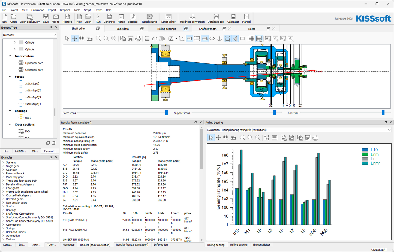Screen dimensions: 394x252
Task: Toggle pointer select mode in Rolling bearing chart toolbar
Action: pos(211,138)
